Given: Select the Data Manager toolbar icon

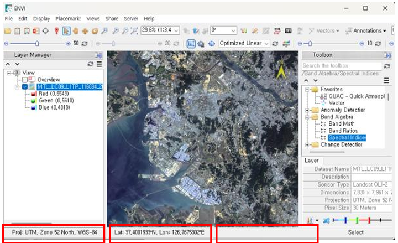Looking at the screenshot, I should [17, 31].
